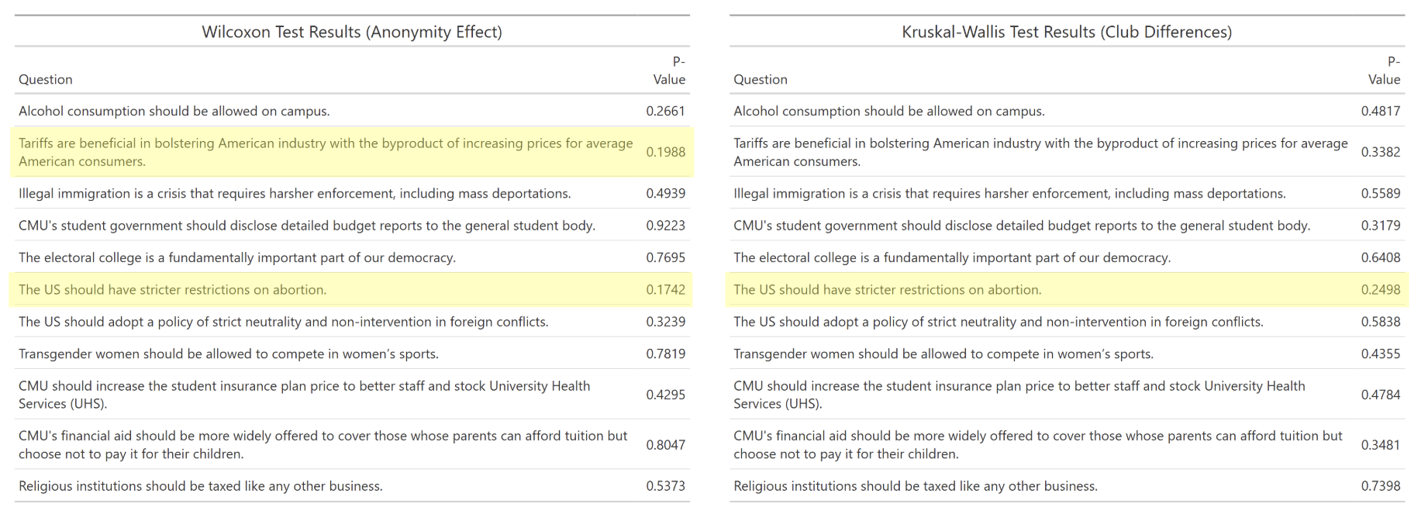Click highlighted tariffs row in Wilcoxon table
Image resolution: width=1428 pixels, height=521 pixels.
[352, 152]
